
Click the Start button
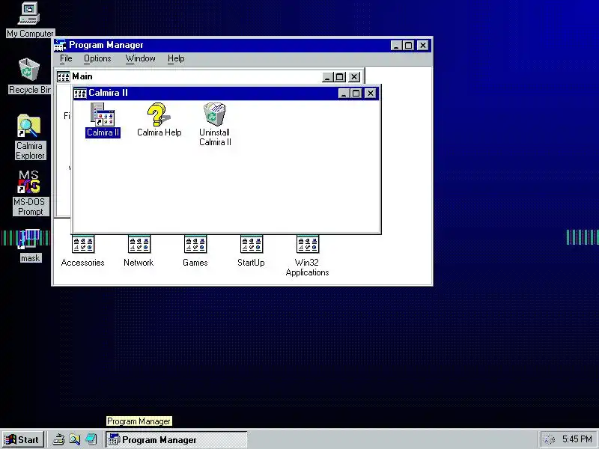coord(23,439)
